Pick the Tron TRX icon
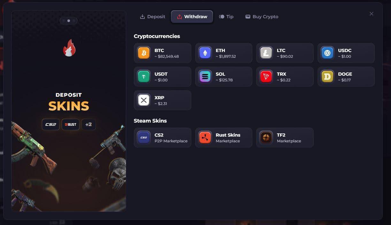The height and width of the screenshot is (225, 391). pos(266,77)
